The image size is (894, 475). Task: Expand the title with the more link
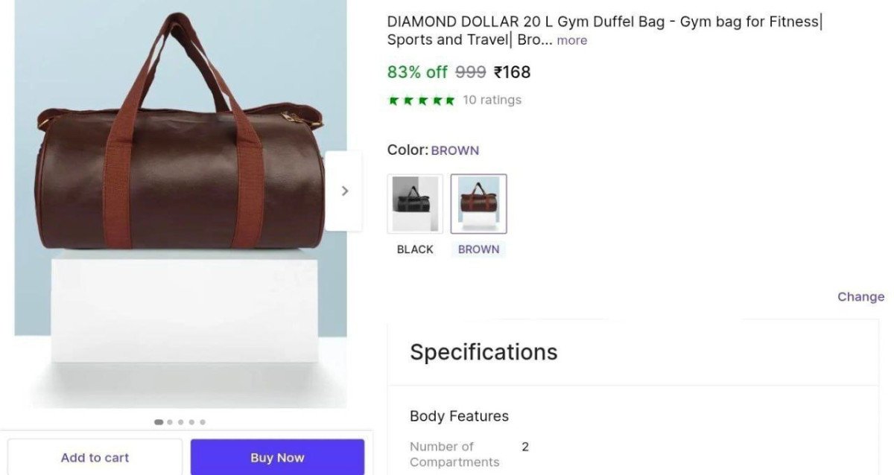tap(571, 40)
